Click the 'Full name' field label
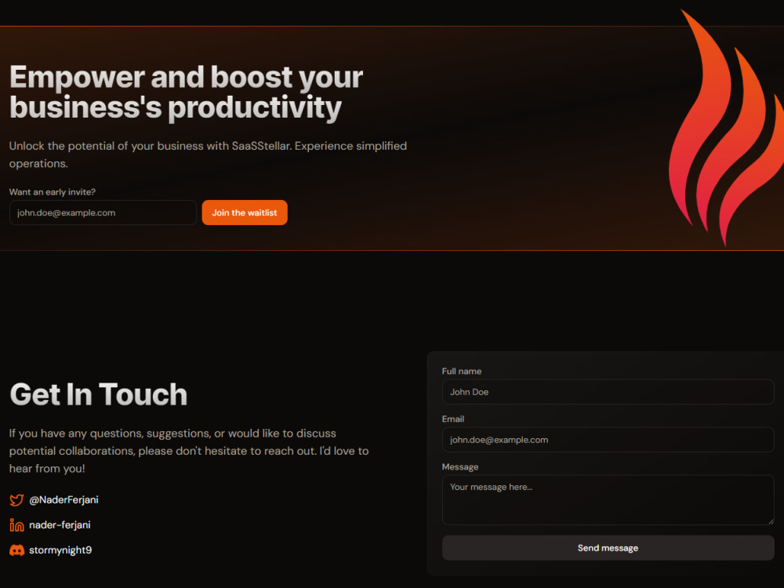Image resolution: width=784 pixels, height=588 pixels. (462, 371)
